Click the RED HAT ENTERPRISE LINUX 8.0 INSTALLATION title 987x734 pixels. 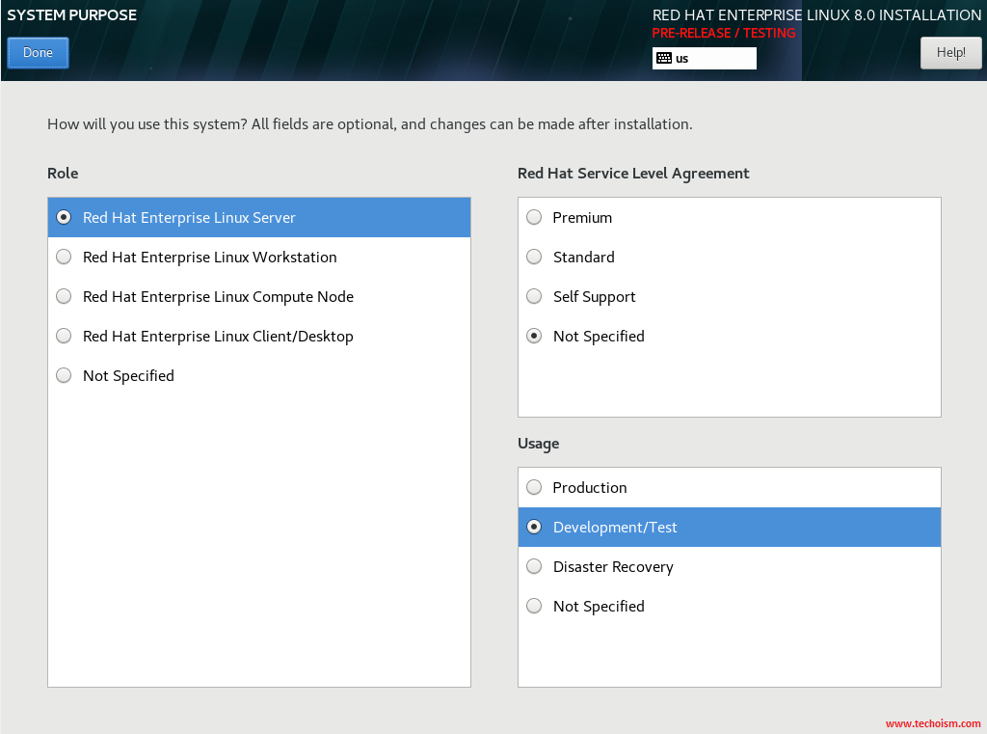pos(816,15)
